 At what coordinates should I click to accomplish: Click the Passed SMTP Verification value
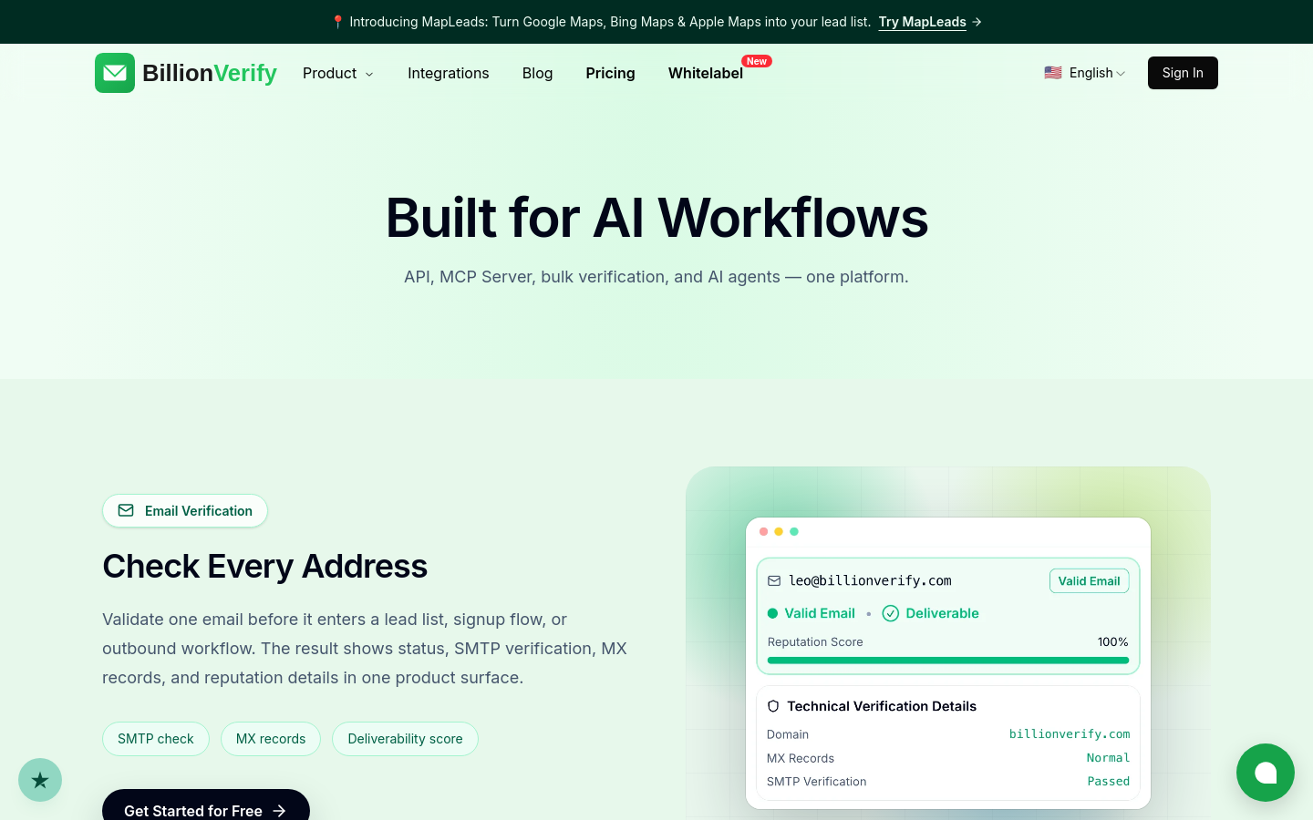tap(1109, 782)
